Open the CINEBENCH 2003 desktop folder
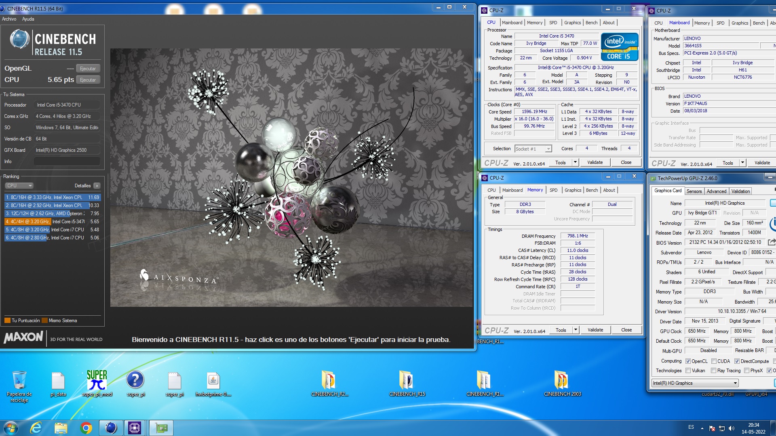Viewport: 776px width, 436px height. pos(562,384)
